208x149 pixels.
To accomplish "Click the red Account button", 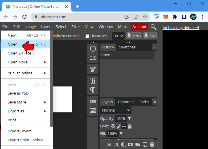I will [139, 27].
